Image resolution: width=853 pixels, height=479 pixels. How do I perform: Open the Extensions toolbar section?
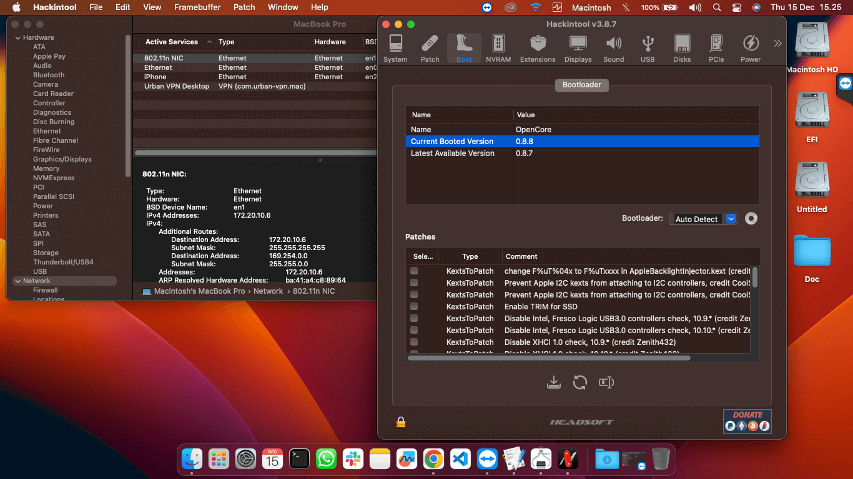538,49
